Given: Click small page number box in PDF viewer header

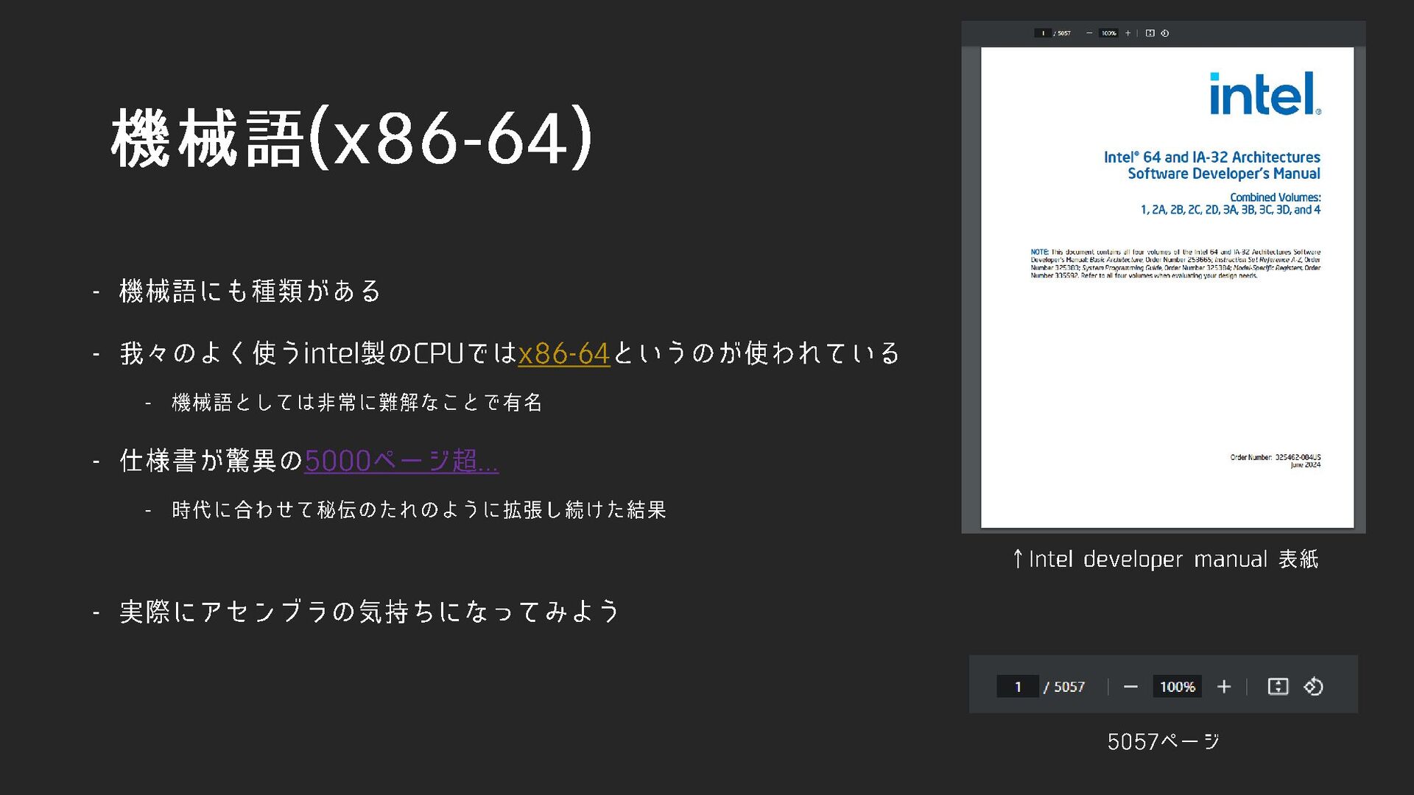Looking at the screenshot, I should point(1043,33).
